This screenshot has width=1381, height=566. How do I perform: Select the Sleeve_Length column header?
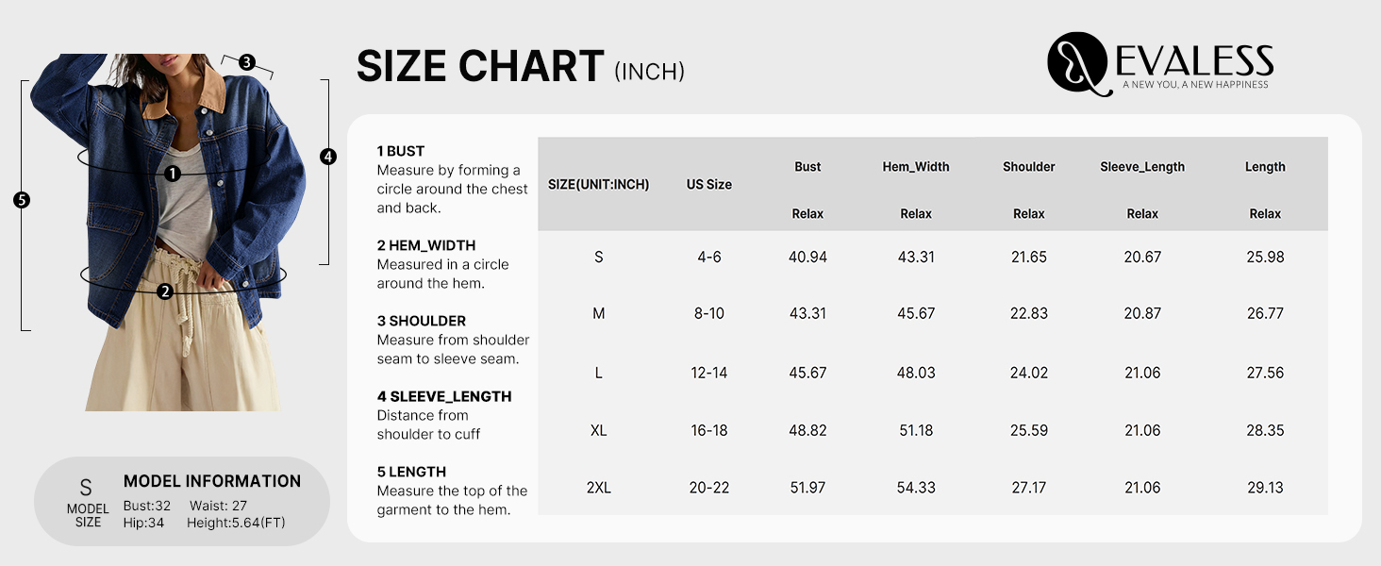(x=1142, y=167)
